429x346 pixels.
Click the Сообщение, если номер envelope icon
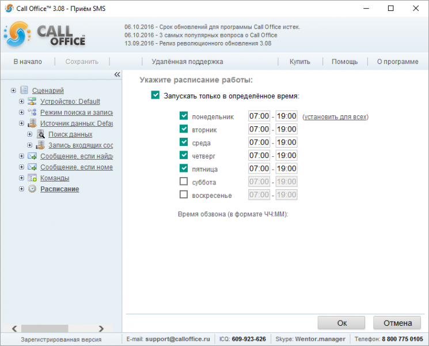32,167
